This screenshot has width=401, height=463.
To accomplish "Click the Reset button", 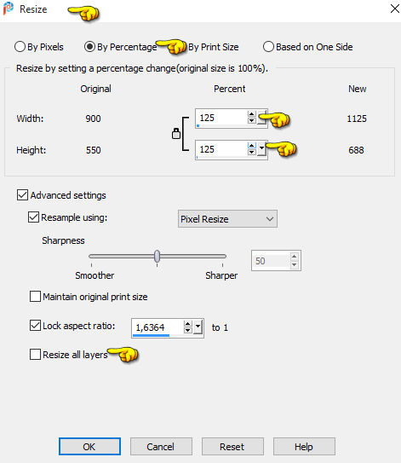I will [x=232, y=447].
